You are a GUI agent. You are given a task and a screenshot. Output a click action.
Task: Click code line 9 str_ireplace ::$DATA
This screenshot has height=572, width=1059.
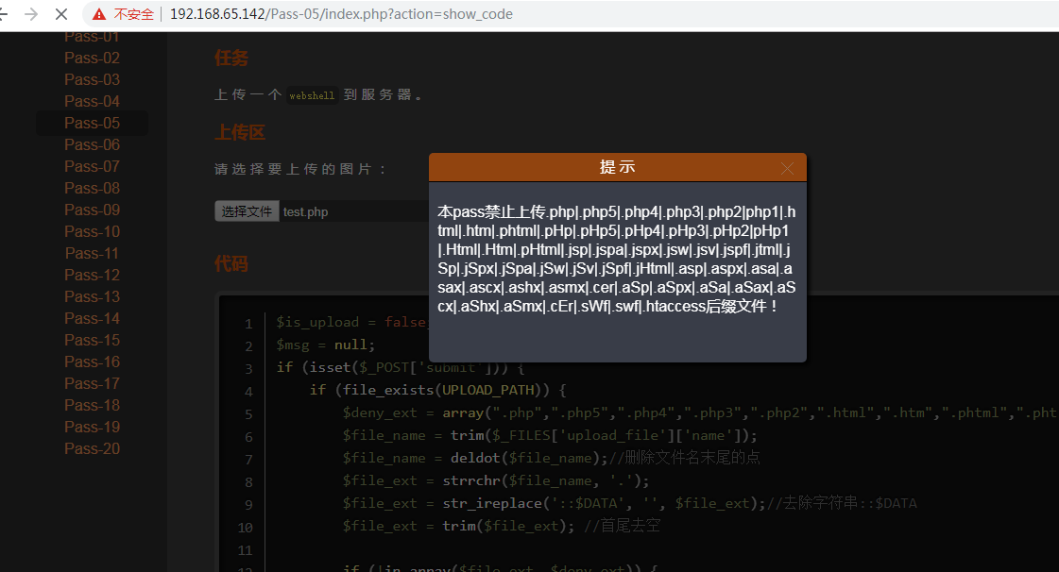click(629, 503)
